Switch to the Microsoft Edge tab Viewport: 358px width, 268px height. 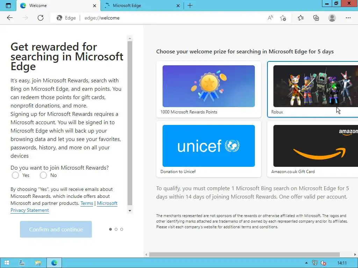142,6
